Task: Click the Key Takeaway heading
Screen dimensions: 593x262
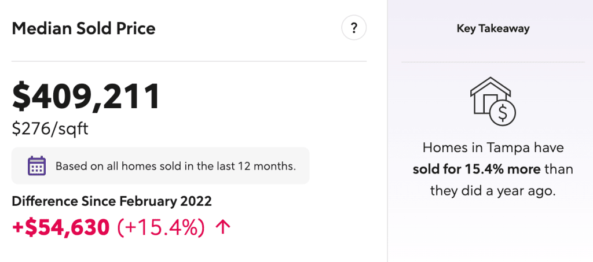Action: [493, 29]
